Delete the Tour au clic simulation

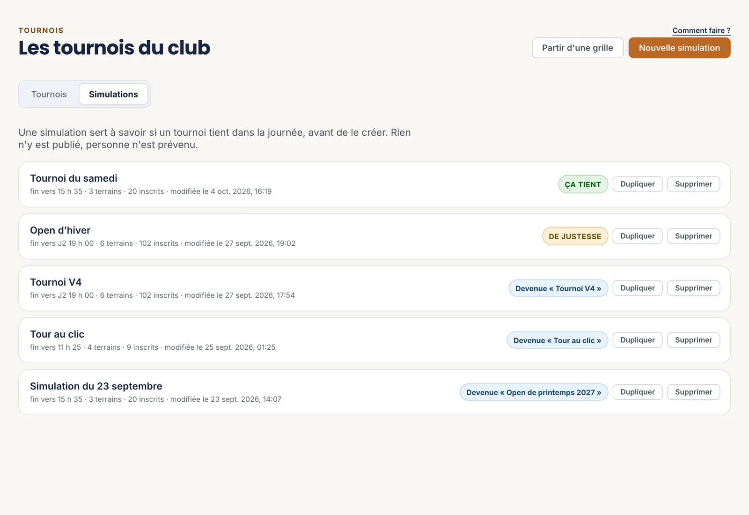click(x=693, y=340)
